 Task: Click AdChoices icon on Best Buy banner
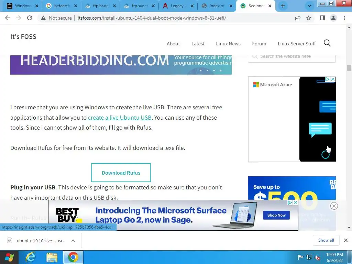290,203
